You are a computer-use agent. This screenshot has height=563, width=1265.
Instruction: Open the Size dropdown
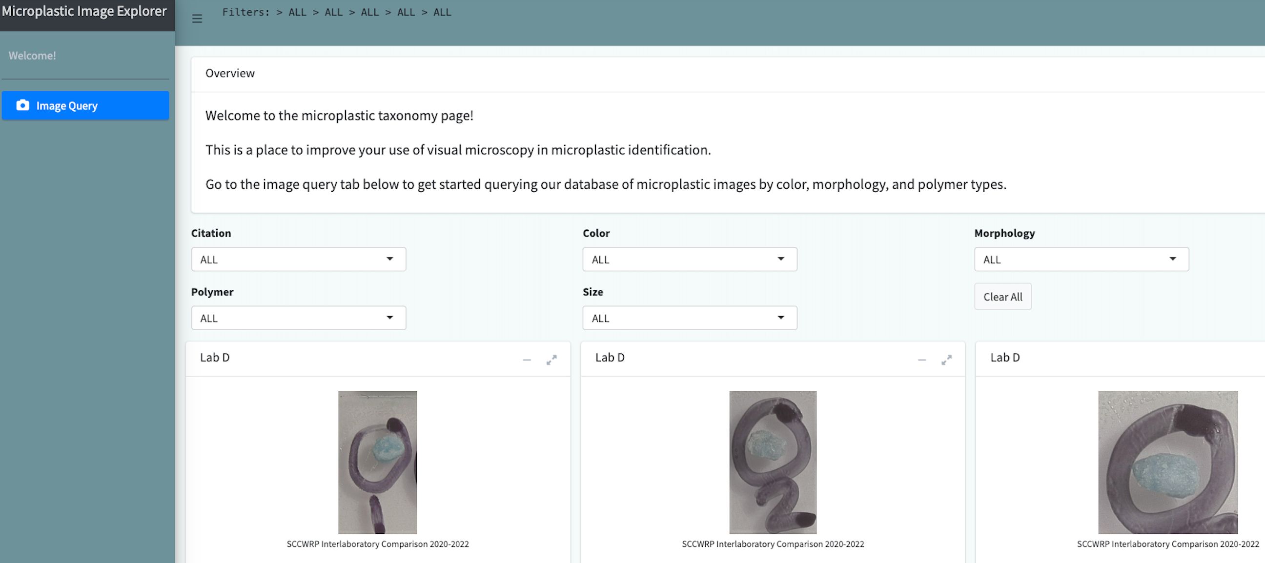(689, 318)
